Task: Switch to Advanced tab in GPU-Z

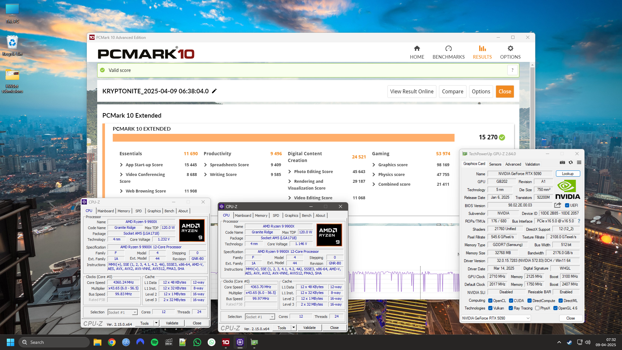Action: (513, 164)
